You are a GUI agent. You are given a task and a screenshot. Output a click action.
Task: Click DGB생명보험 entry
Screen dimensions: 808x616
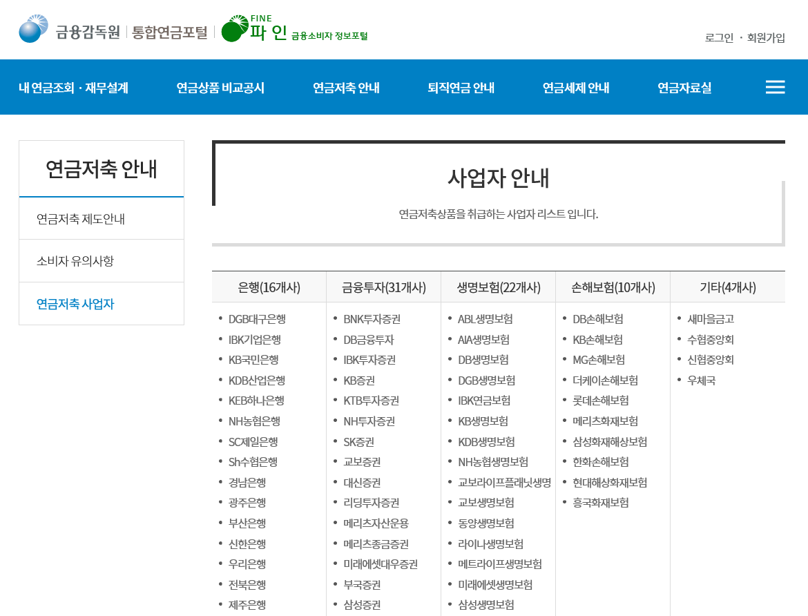(487, 381)
